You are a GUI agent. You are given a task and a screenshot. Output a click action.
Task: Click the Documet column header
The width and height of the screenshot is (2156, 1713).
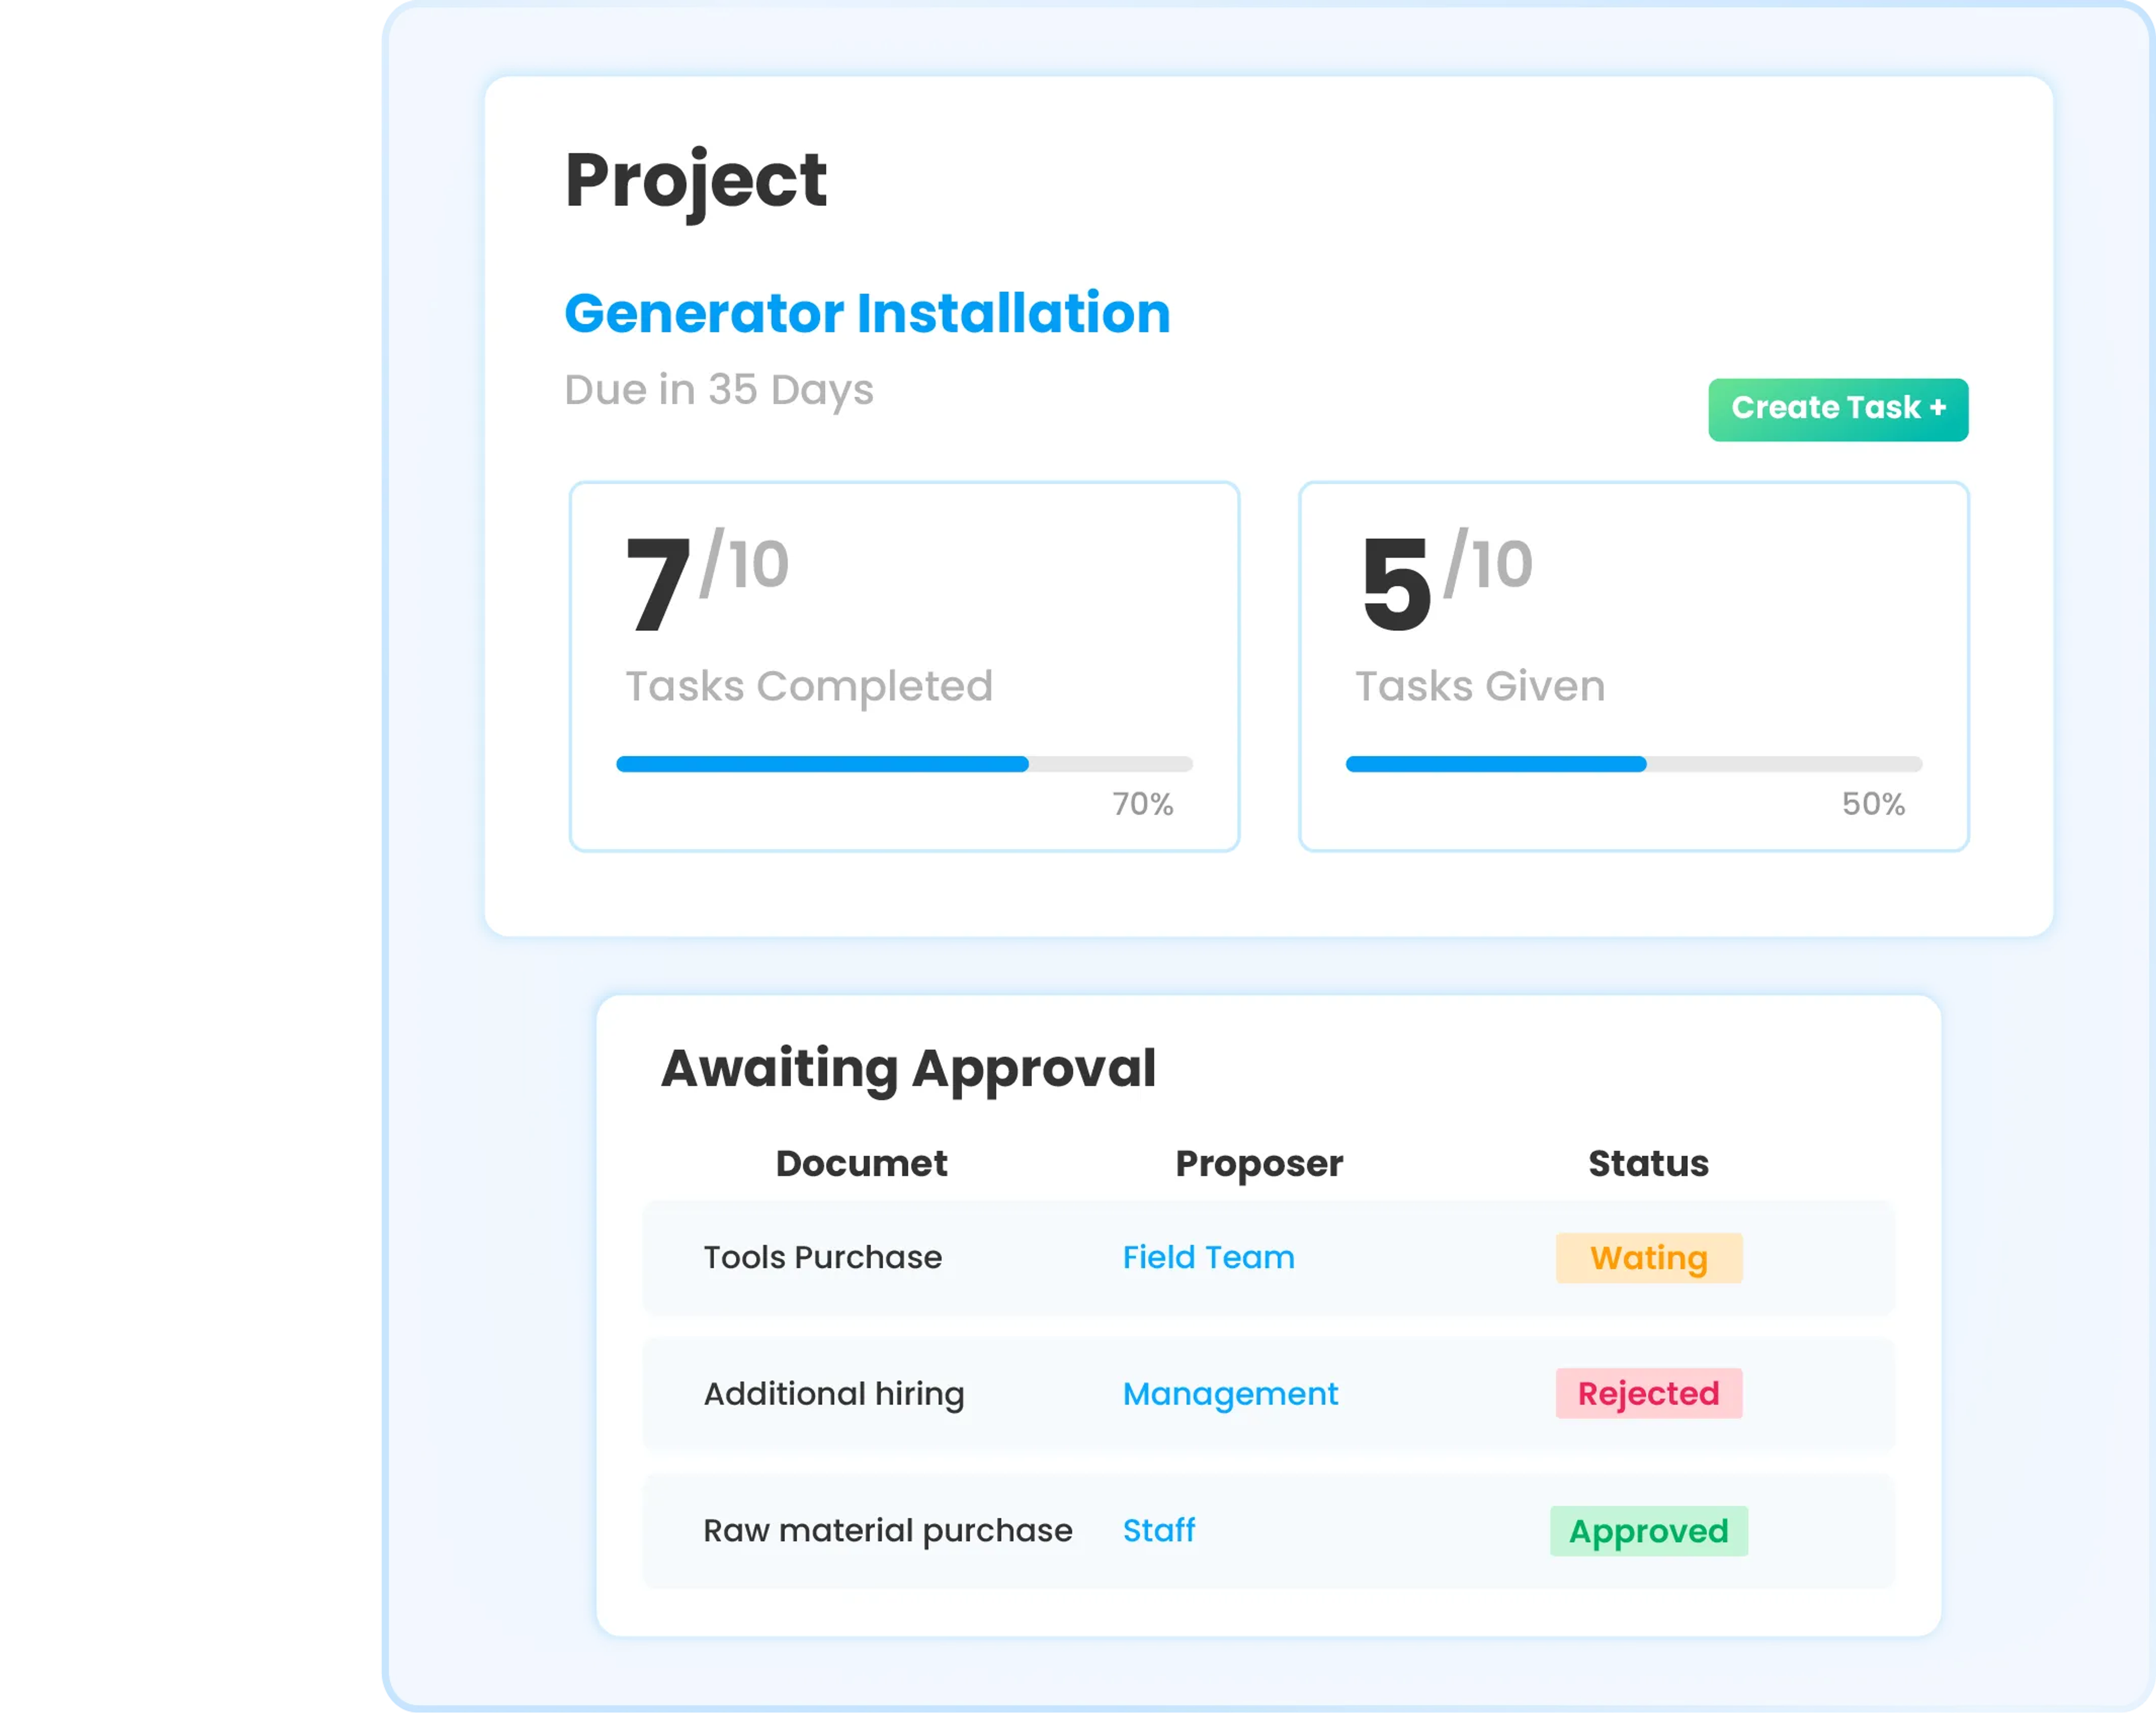tap(861, 1162)
